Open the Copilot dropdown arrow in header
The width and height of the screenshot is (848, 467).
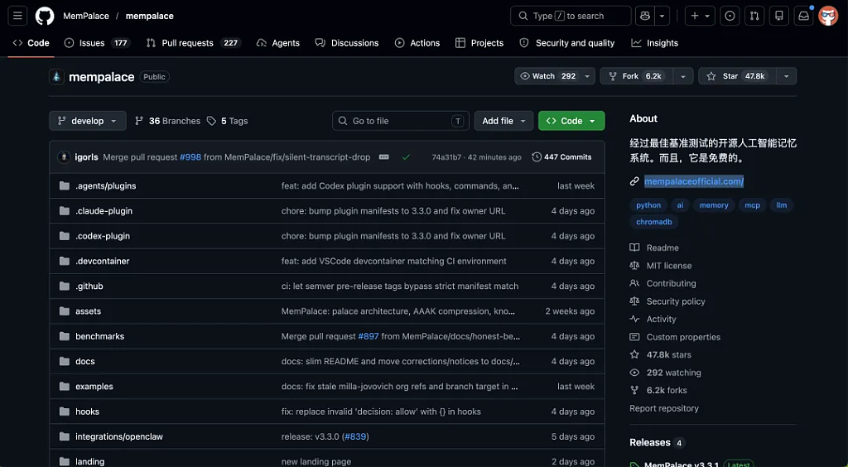click(x=662, y=17)
